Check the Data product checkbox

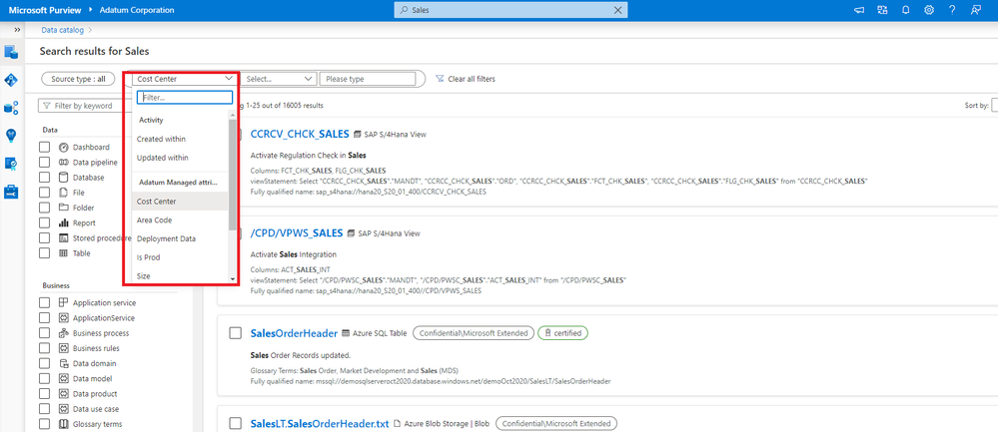[x=44, y=394]
